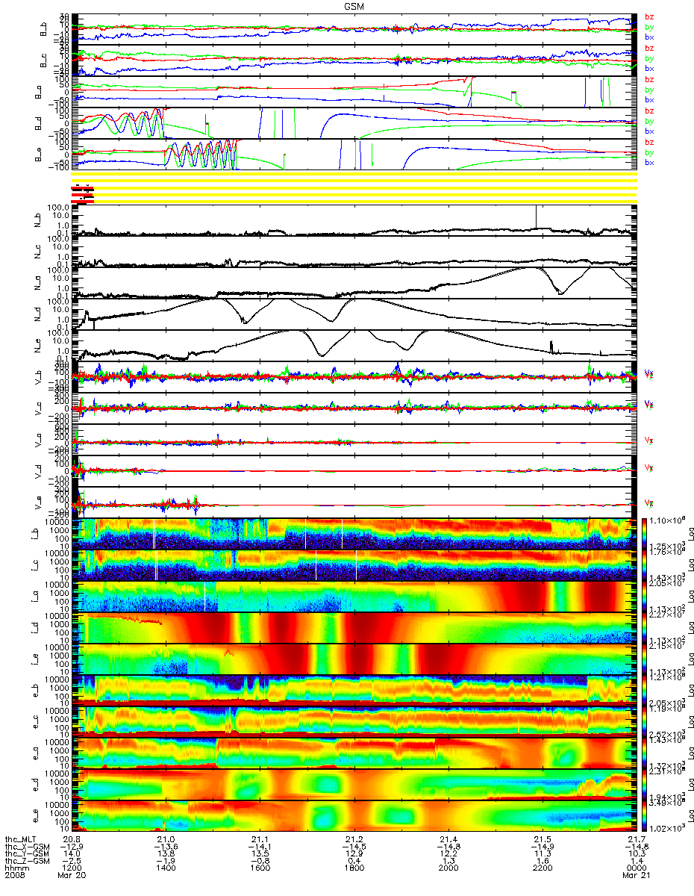The width and height of the screenshot is (694, 896).
Task: Select the red bz legend of B_b panel
Action: point(649,17)
